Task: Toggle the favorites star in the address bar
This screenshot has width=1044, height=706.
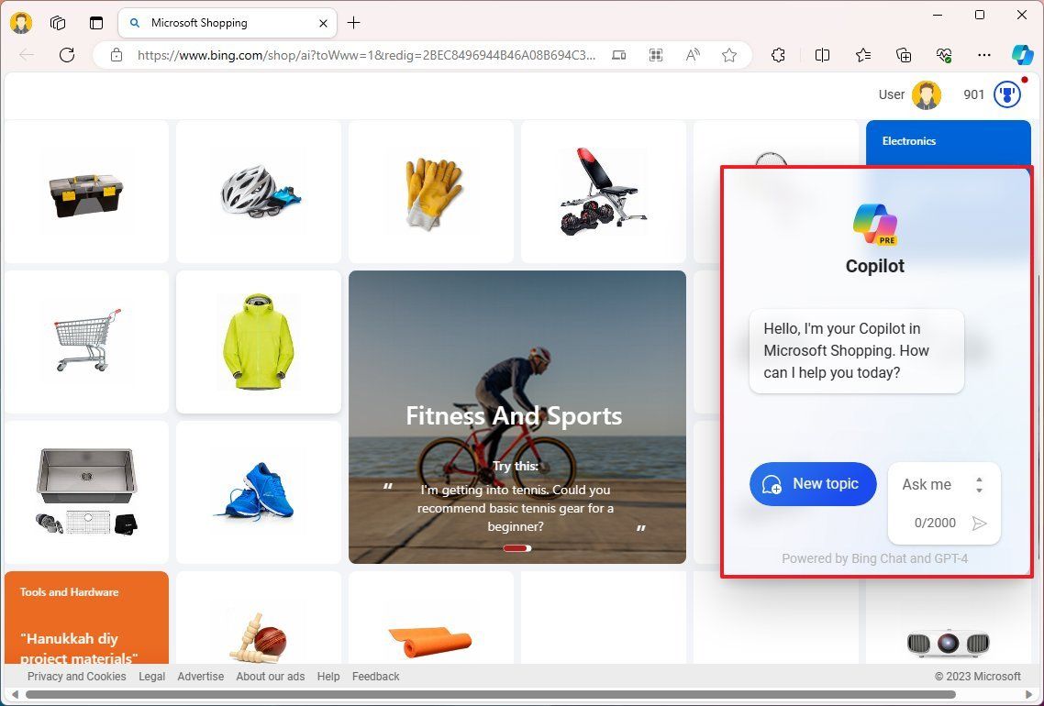Action: click(x=729, y=55)
